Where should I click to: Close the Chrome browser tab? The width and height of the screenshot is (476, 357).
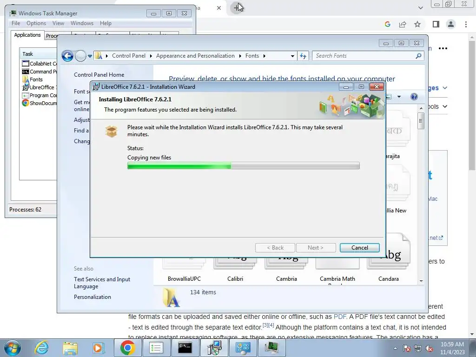click(x=219, y=8)
